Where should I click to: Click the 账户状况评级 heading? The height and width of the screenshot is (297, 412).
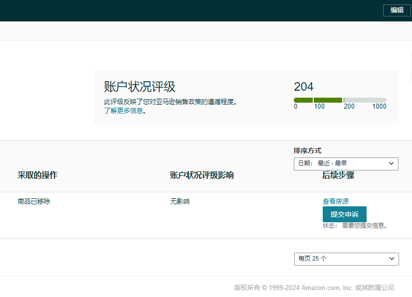coord(140,87)
